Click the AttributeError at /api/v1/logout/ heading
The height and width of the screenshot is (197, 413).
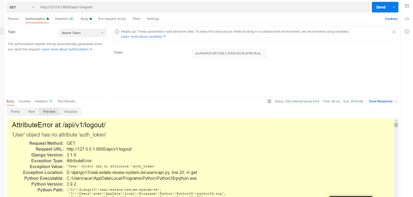(x=59, y=125)
